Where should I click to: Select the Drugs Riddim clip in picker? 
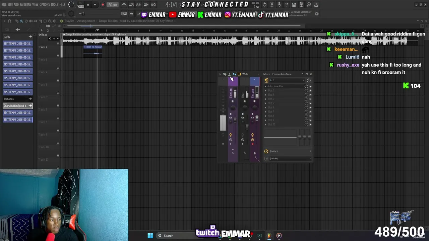(x=17, y=106)
